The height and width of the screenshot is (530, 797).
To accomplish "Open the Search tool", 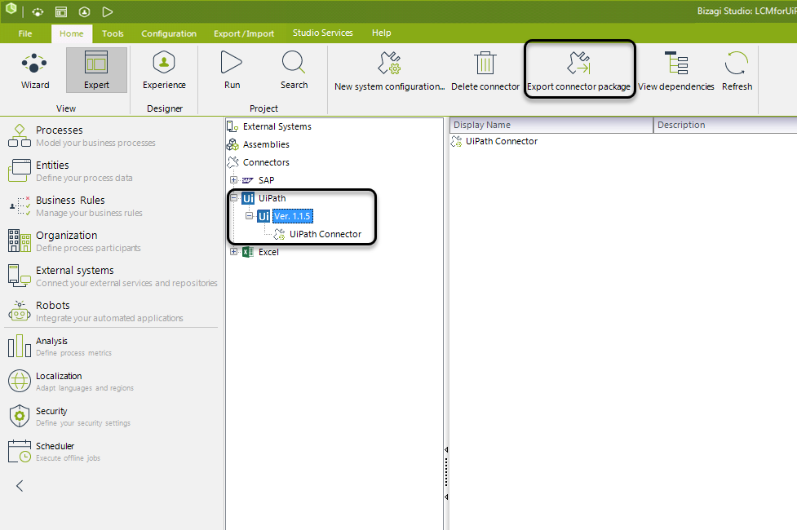I will (x=294, y=71).
